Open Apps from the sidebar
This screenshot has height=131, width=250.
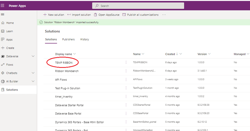pos(9,40)
